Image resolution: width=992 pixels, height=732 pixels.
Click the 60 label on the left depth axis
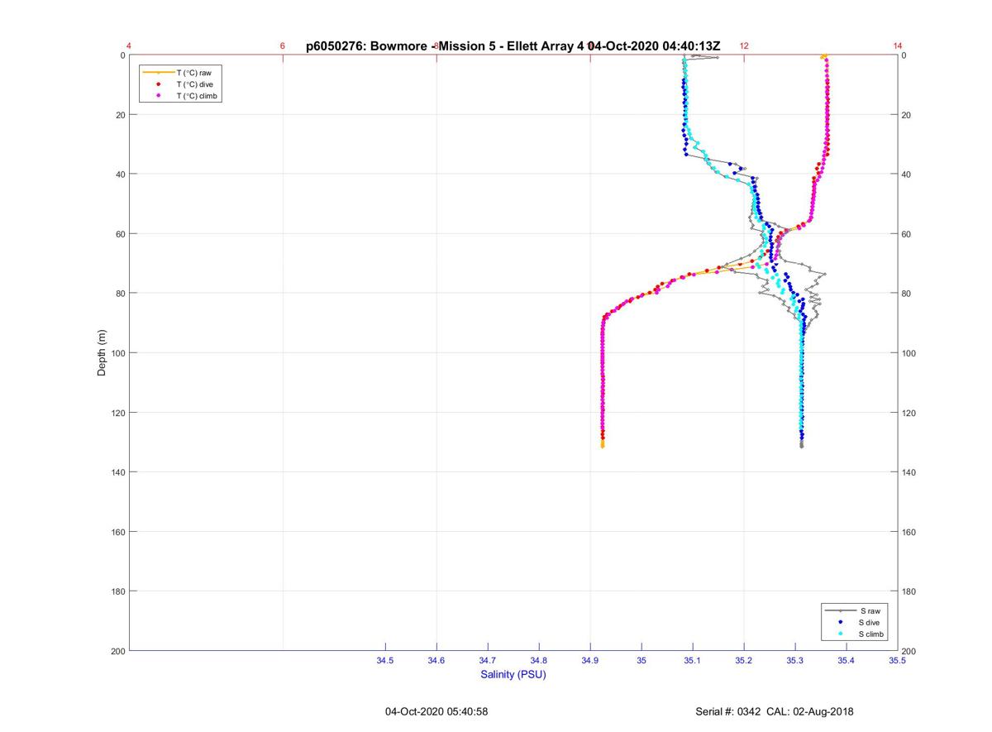pos(120,234)
